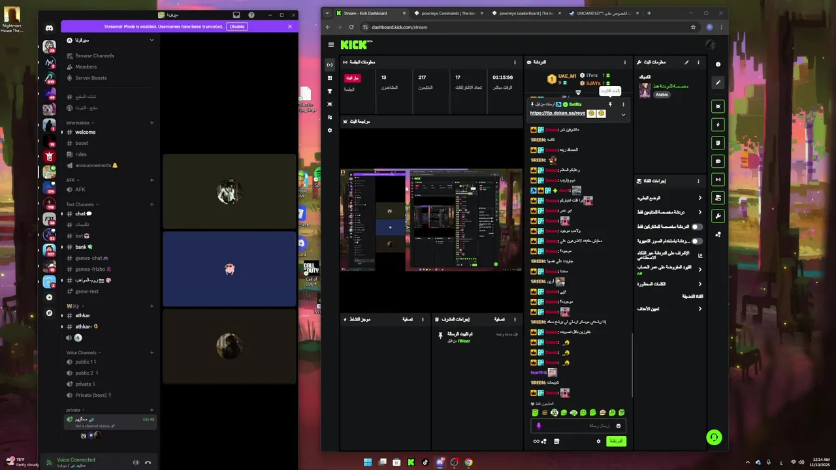
Task: Open Kick dashboard hamburger menu
Action: [331, 45]
